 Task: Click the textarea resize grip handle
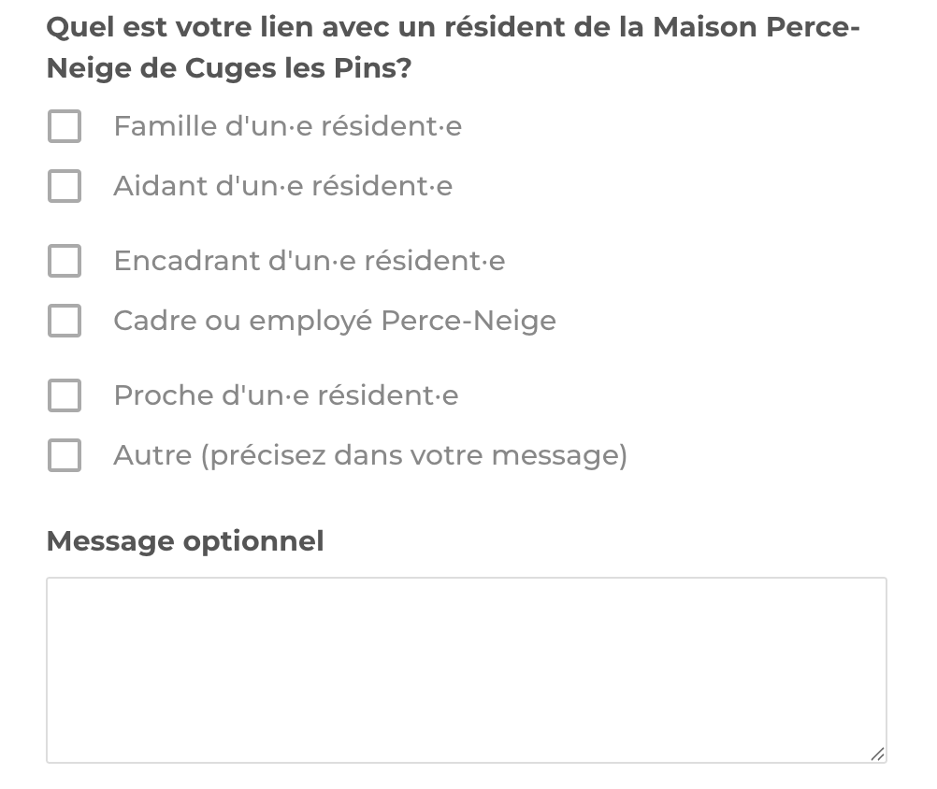click(x=877, y=753)
